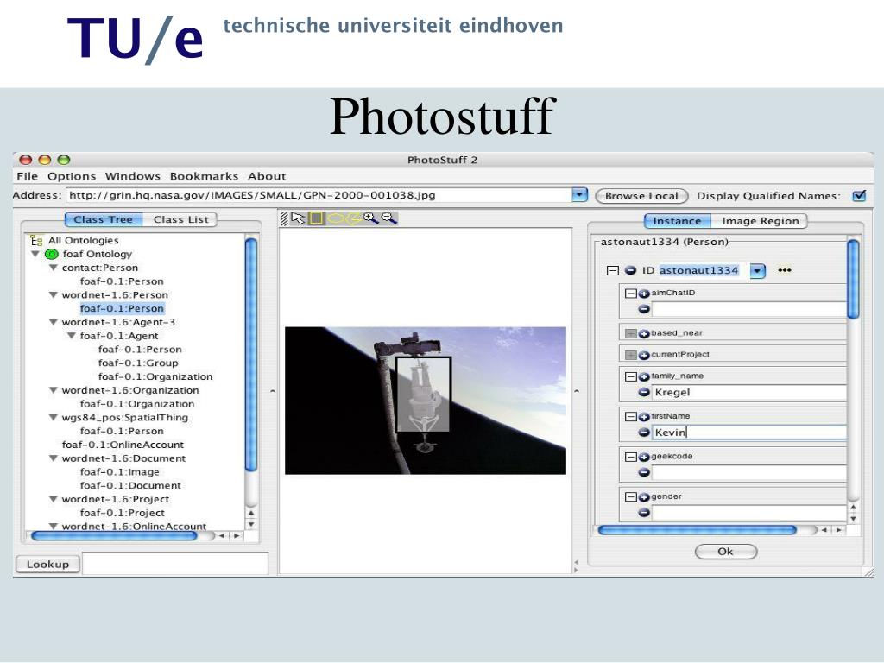
Task: Uncheck Display Qualified Names checkbox
Action: click(x=859, y=196)
